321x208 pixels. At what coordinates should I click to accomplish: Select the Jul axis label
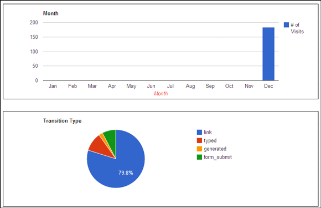coord(170,86)
